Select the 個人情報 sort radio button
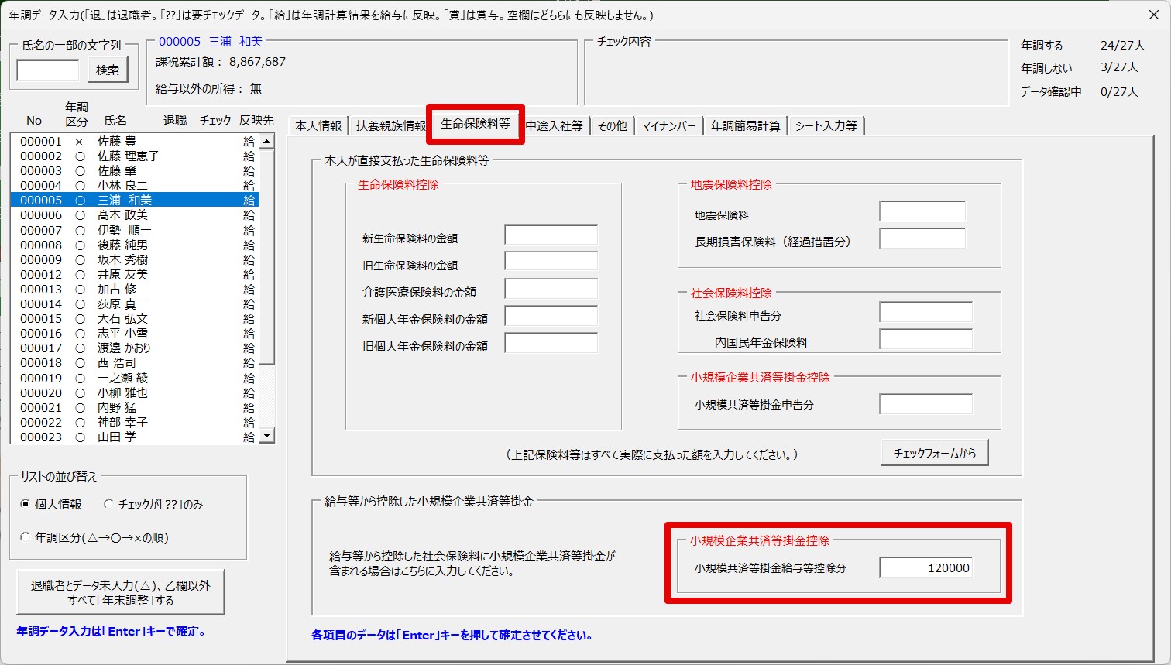Image resolution: width=1171 pixels, height=665 pixels. click(26, 504)
